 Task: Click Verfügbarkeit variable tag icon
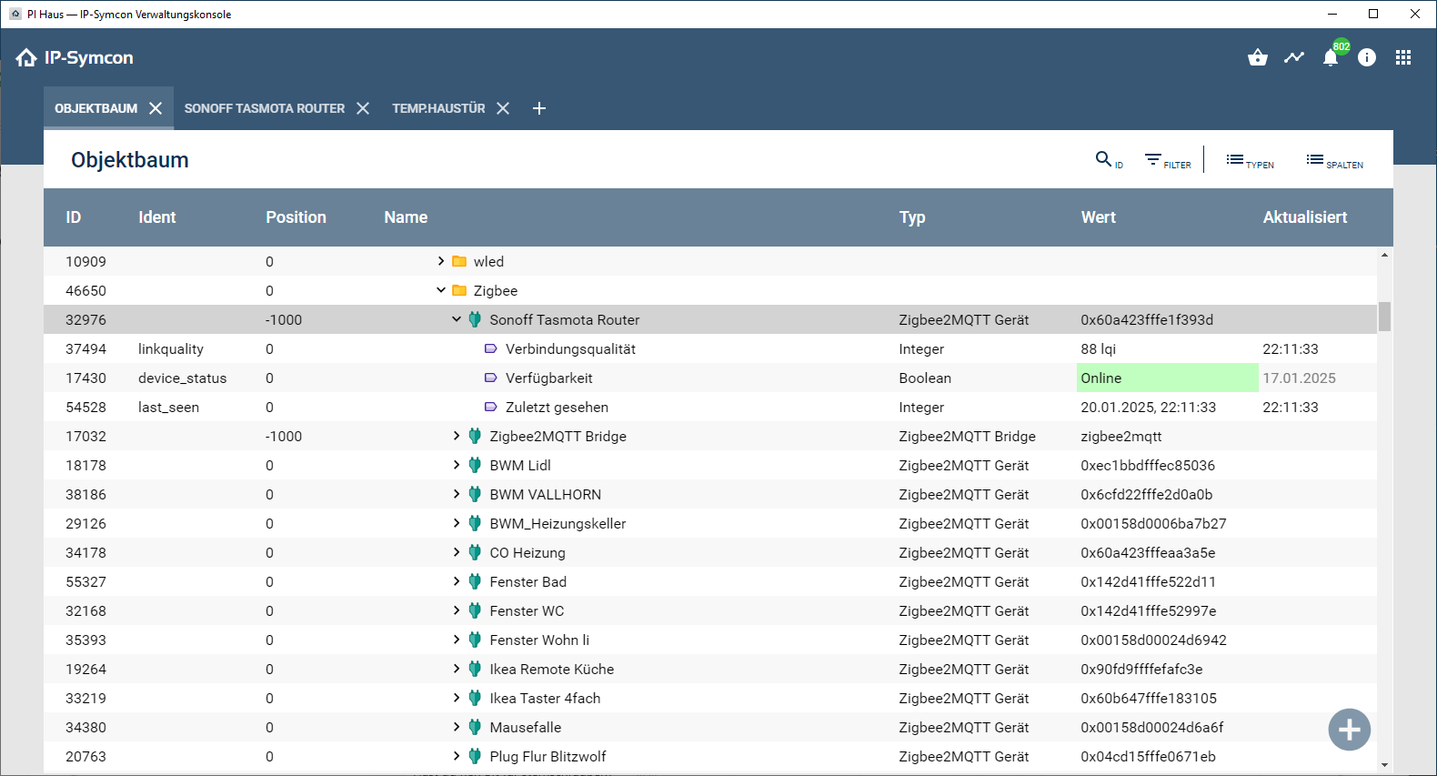[491, 378]
